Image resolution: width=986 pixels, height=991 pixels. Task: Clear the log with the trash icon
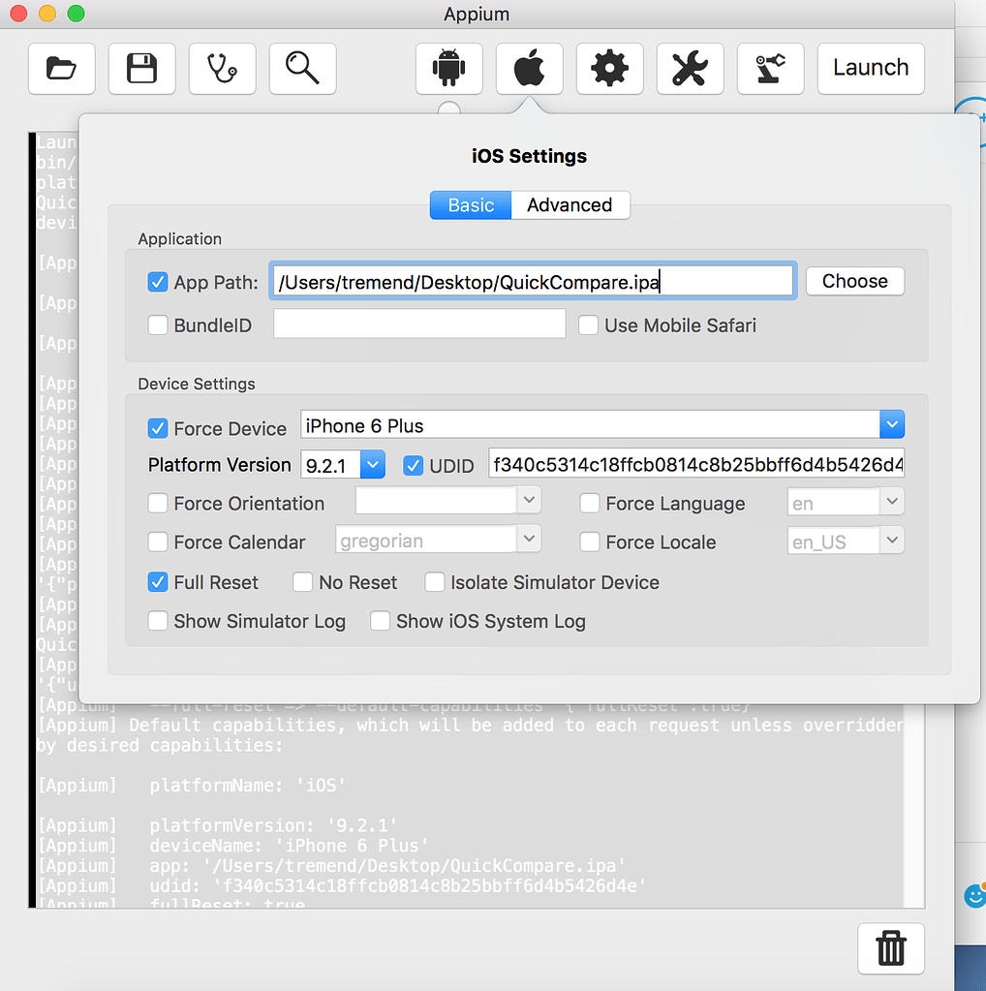(890, 948)
